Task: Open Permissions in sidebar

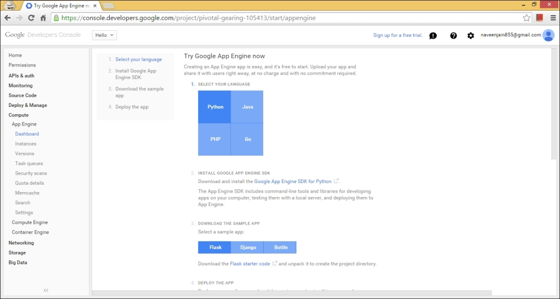Action: (22, 65)
